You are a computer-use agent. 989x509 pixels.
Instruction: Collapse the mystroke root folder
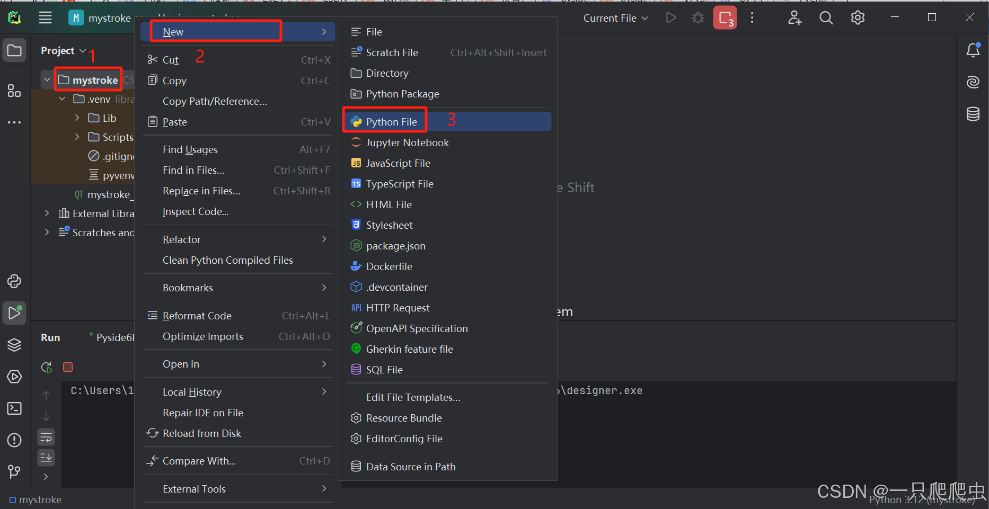(x=47, y=80)
